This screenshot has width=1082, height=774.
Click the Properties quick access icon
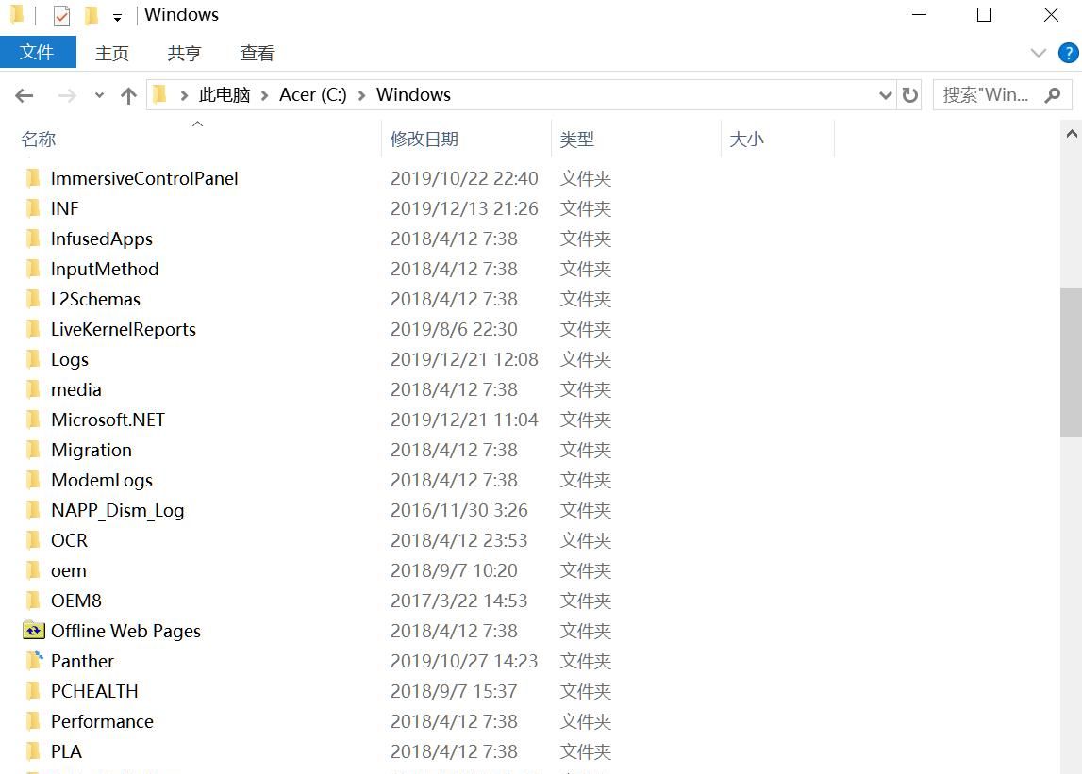coord(61,15)
